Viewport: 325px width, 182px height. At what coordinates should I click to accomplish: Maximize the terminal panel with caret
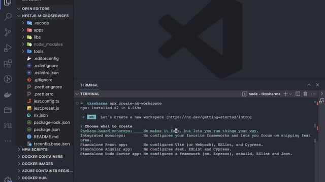tap(309, 85)
